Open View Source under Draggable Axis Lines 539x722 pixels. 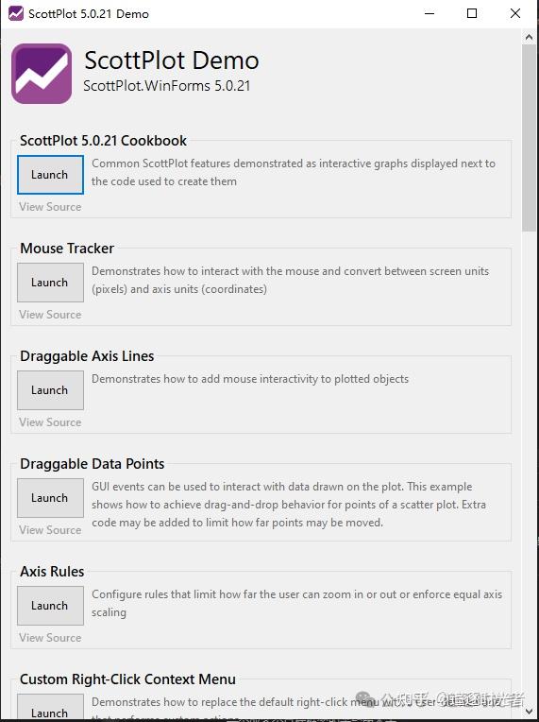pyautogui.click(x=50, y=422)
